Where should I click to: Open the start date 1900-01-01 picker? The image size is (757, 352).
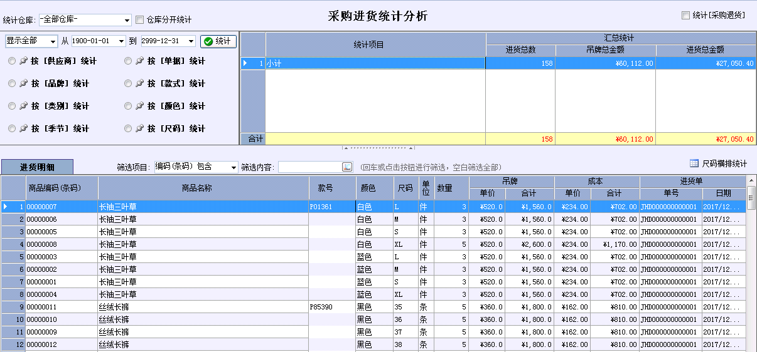(121, 41)
